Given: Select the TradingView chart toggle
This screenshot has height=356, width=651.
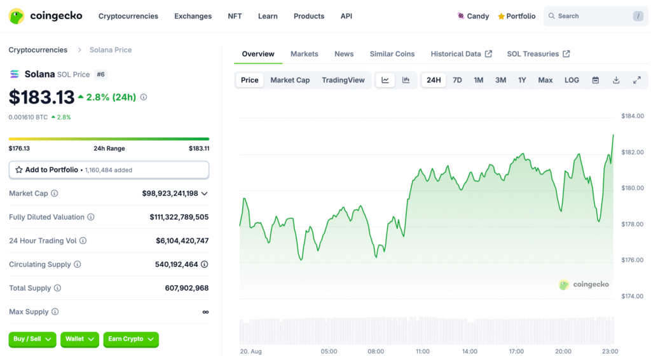Looking at the screenshot, I should coord(343,80).
